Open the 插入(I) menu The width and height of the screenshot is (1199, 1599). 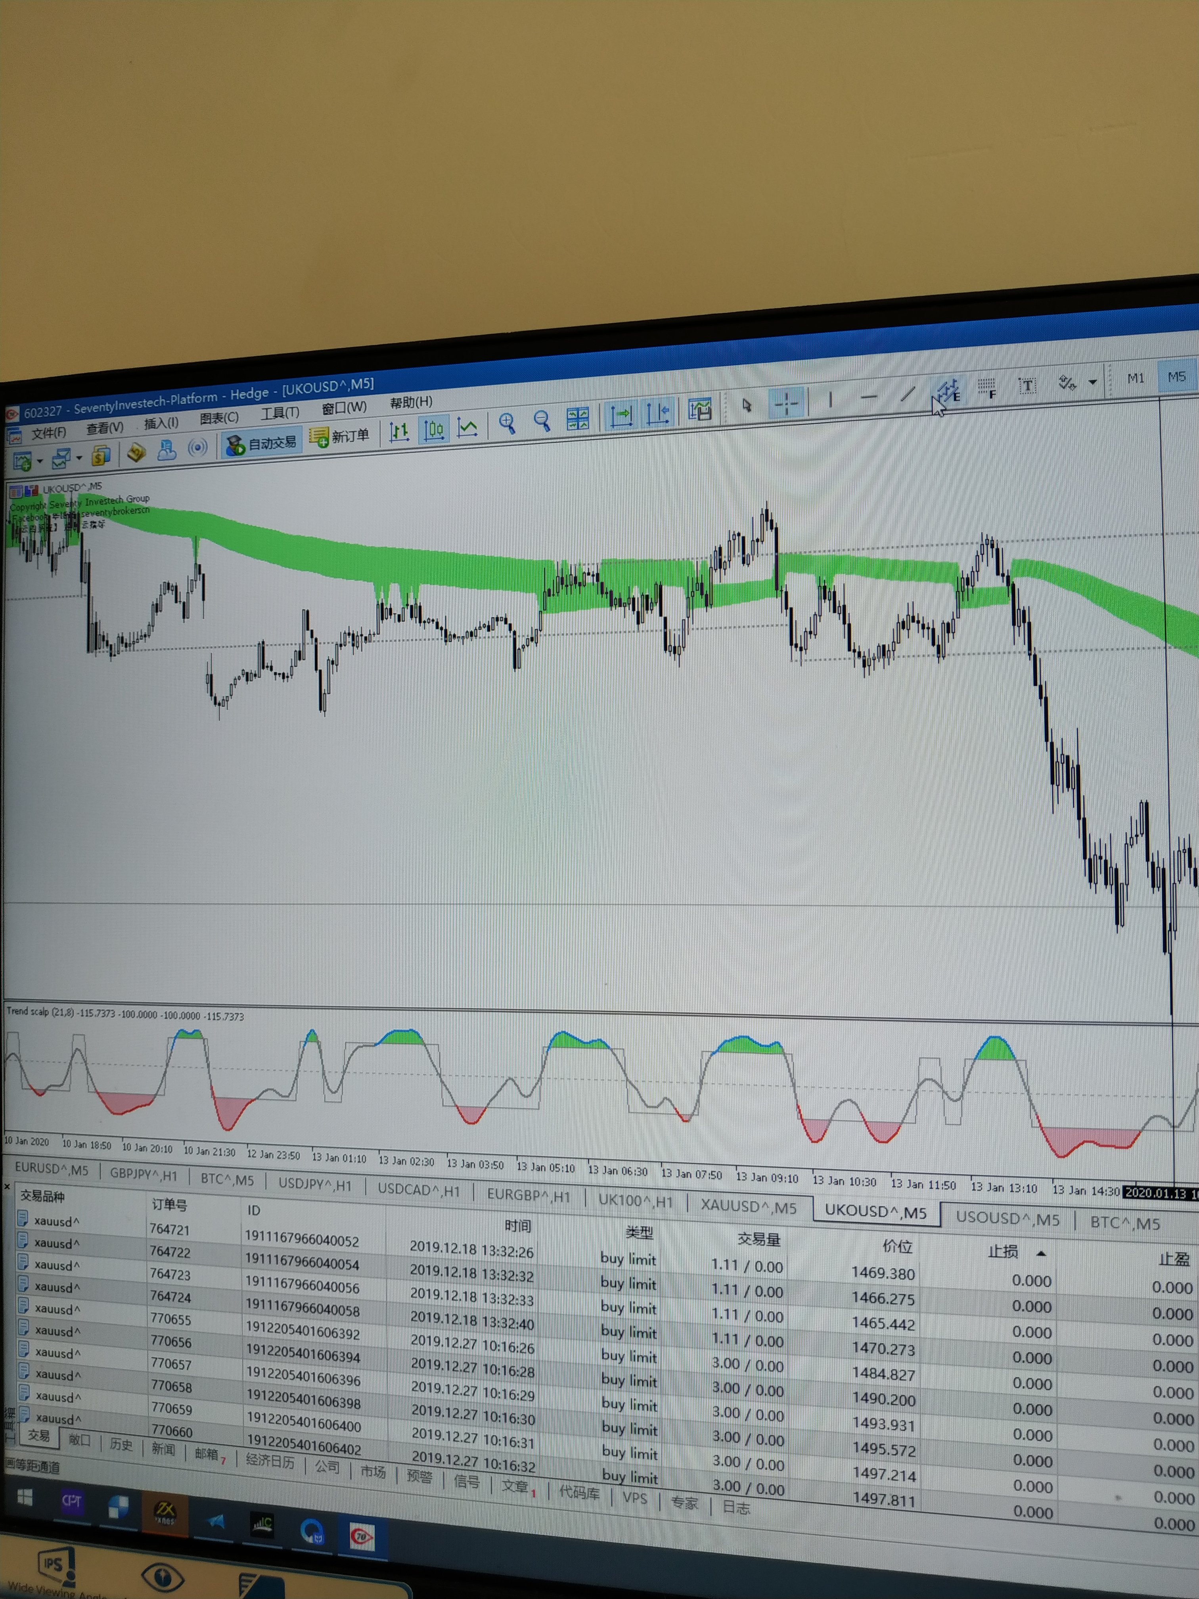click(161, 423)
